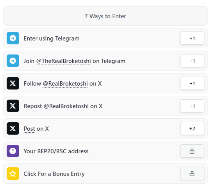Click Telegram icon beside Enter using Telegram
Viewport: 211px width, 186px height.
click(13, 38)
